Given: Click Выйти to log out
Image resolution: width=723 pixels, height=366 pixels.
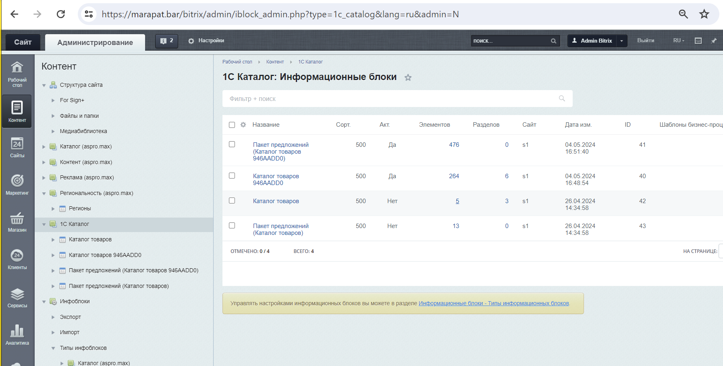Looking at the screenshot, I should pos(646,41).
